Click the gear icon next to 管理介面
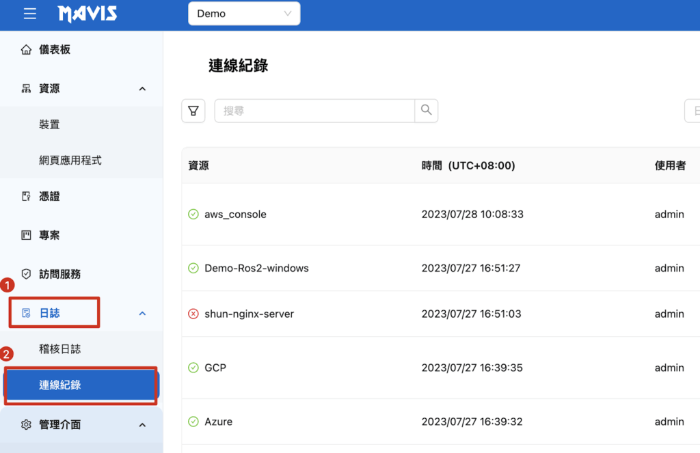The height and width of the screenshot is (453, 700). (x=27, y=425)
